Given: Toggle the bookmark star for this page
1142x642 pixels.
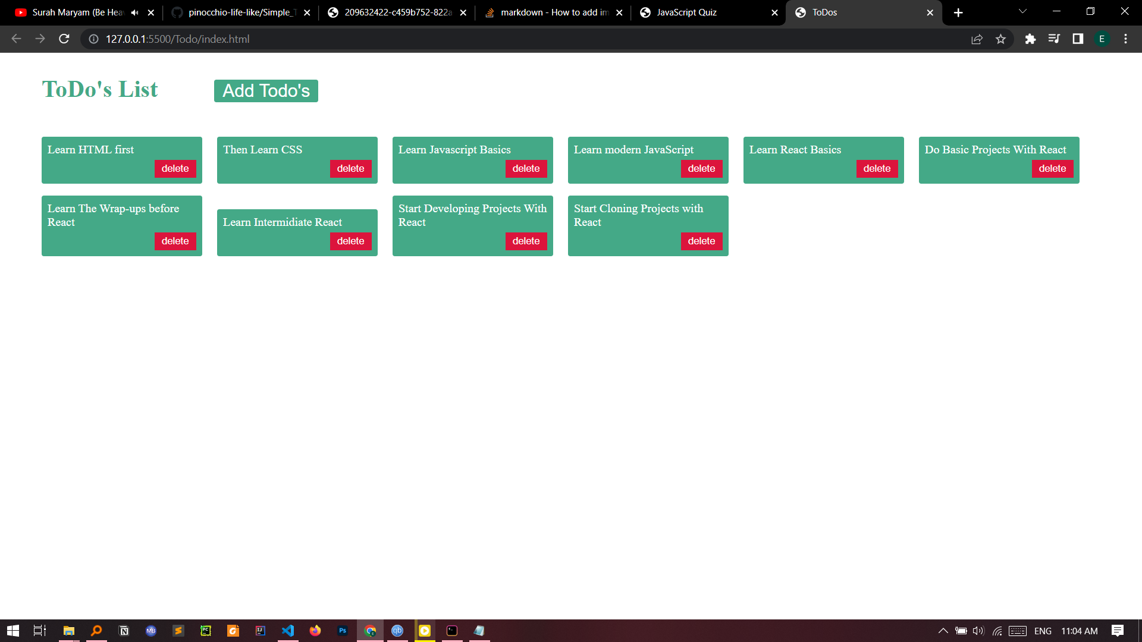Looking at the screenshot, I should 1001,39.
